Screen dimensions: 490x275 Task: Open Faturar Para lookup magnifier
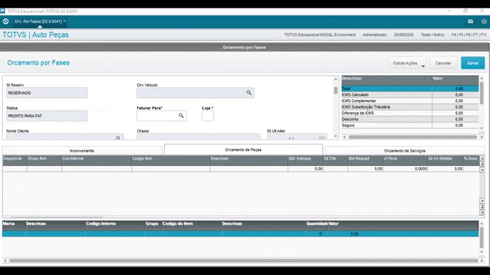[x=181, y=116]
